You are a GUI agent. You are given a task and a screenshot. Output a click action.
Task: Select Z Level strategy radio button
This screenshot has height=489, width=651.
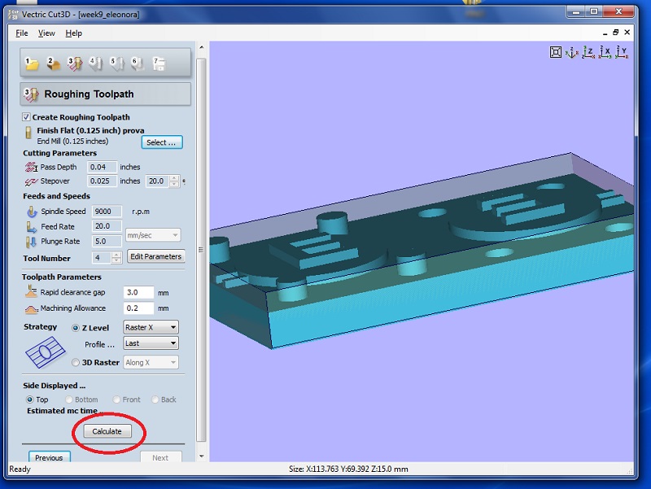(76, 328)
